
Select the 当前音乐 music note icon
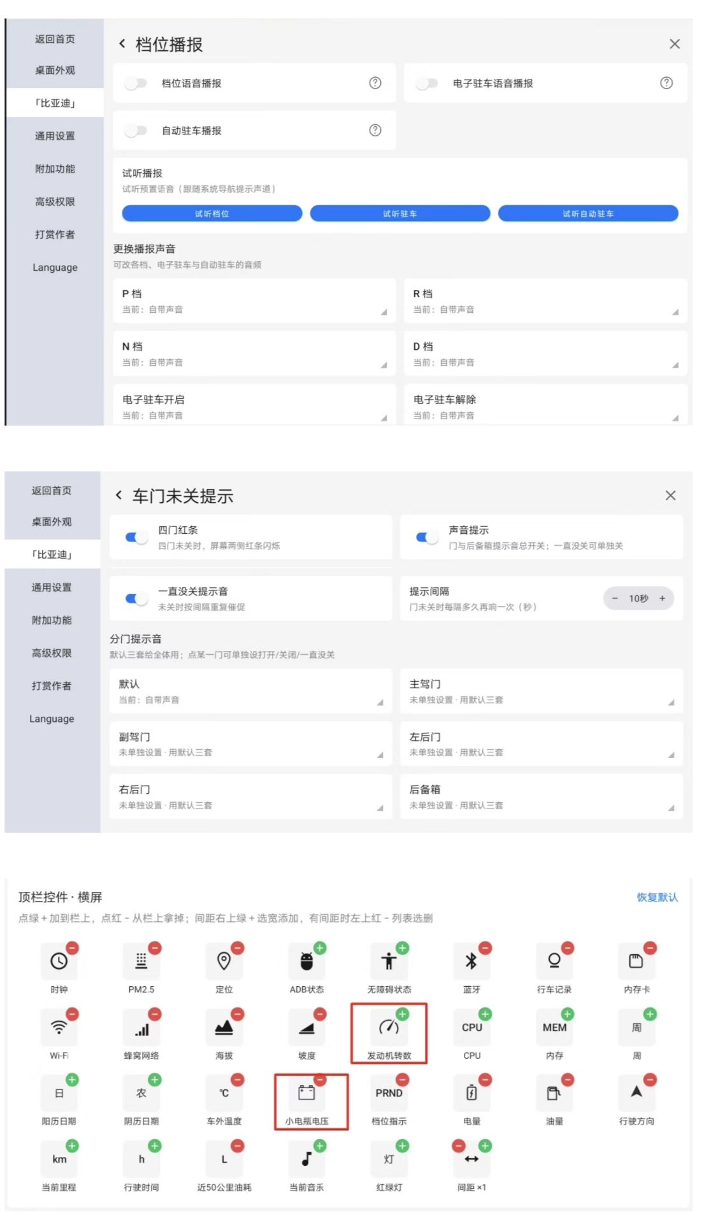click(x=306, y=1159)
